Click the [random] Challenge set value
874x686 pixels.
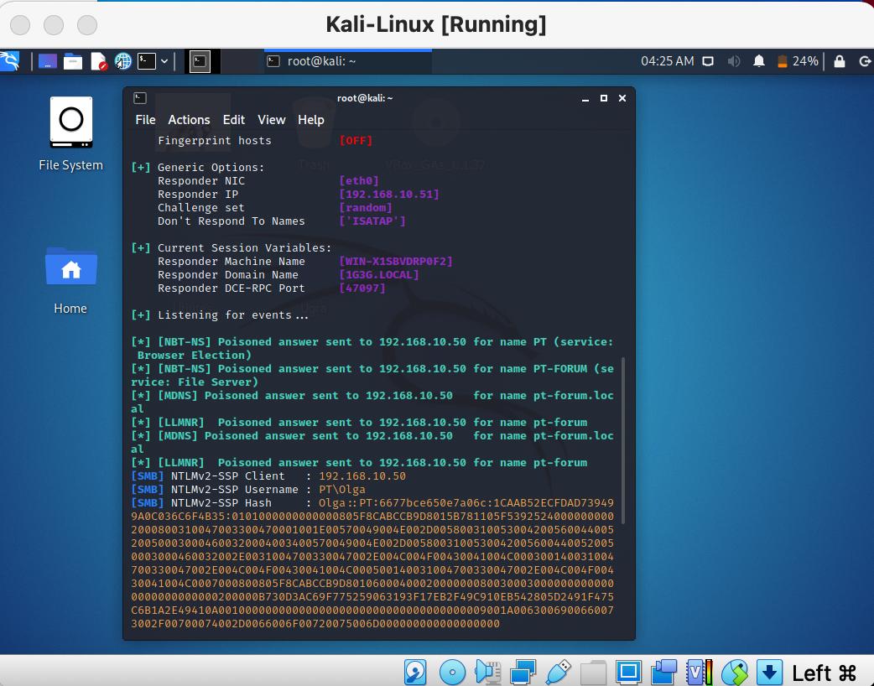[366, 207]
